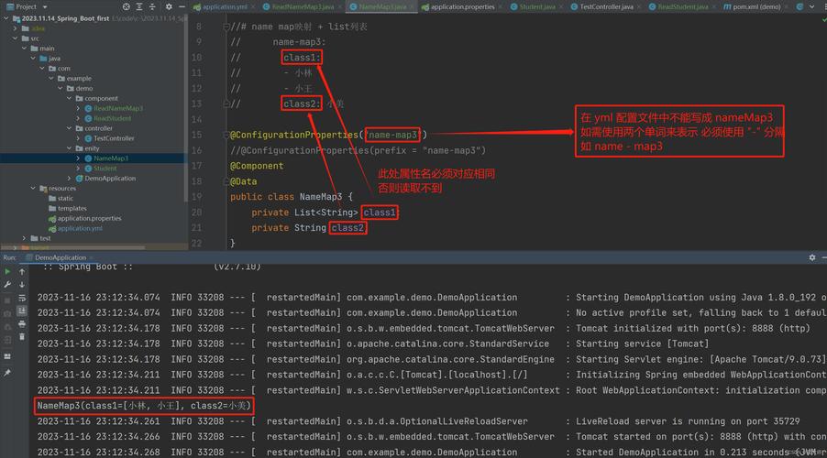The image size is (827, 458).
Task: Select NameMap3 in project tree
Action: click(111, 158)
